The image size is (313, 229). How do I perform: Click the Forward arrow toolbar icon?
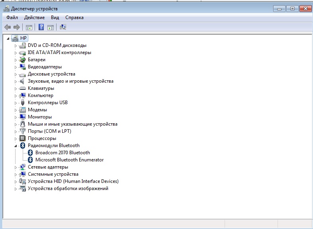tap(17, 27)
